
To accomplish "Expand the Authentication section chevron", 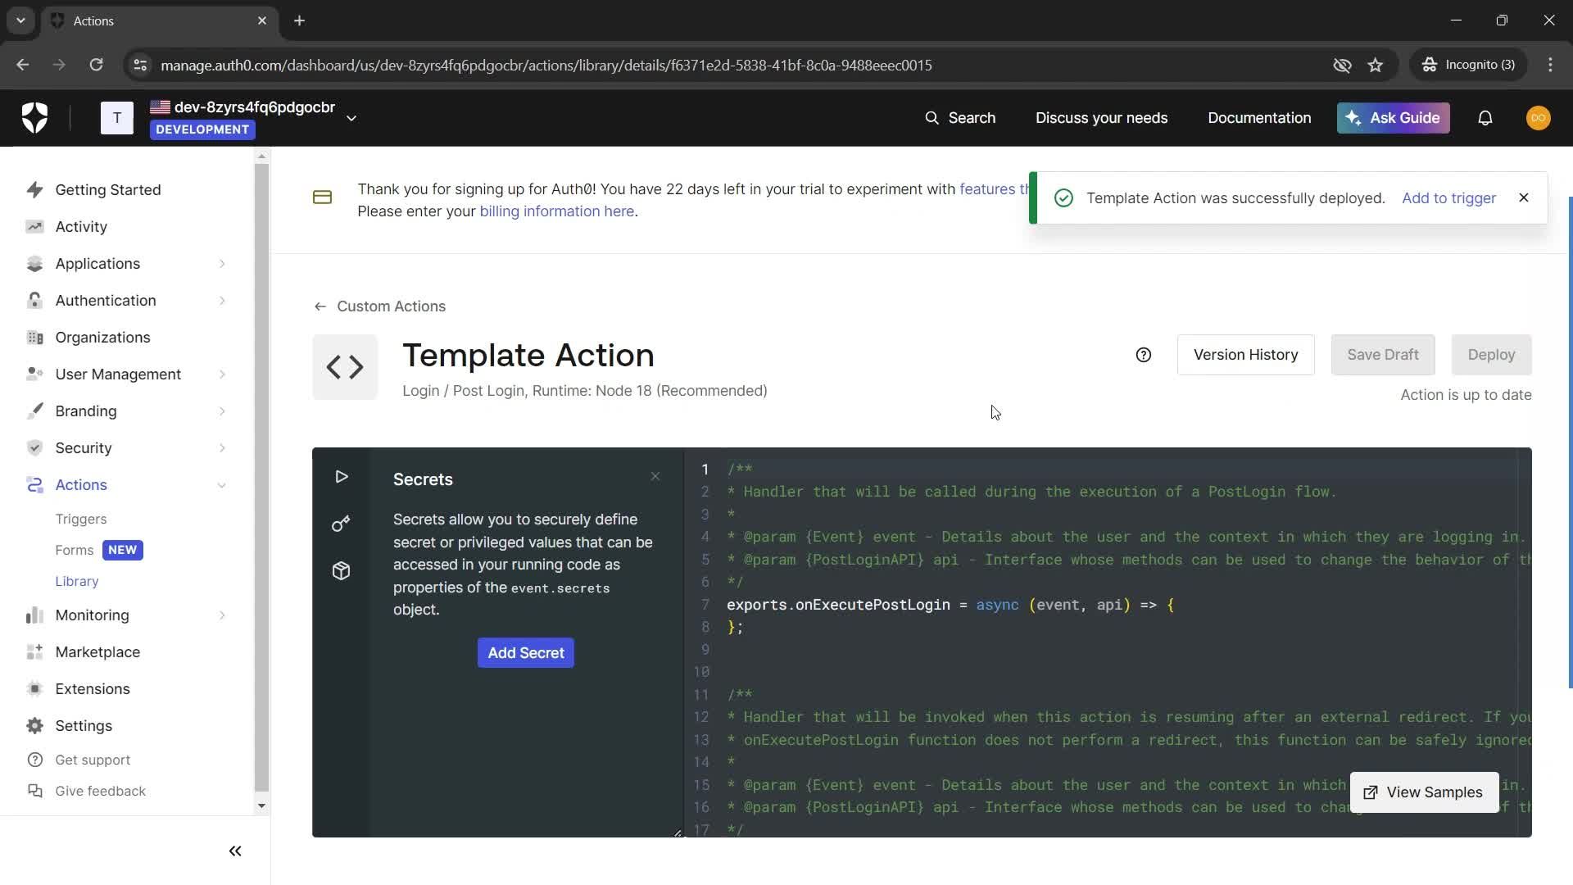I will point(222,301).
